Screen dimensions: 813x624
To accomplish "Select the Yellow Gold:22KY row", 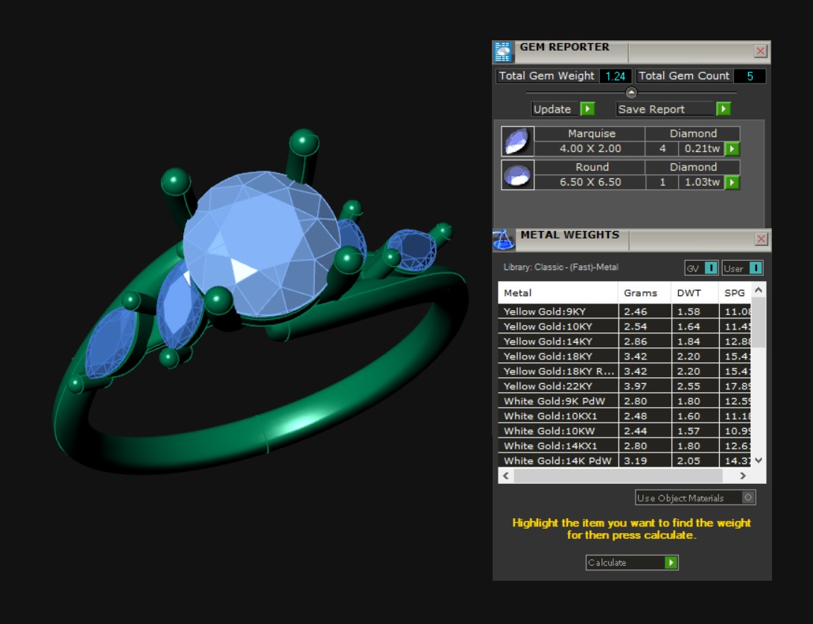I will pyautogui.click(x=624, y=386).
